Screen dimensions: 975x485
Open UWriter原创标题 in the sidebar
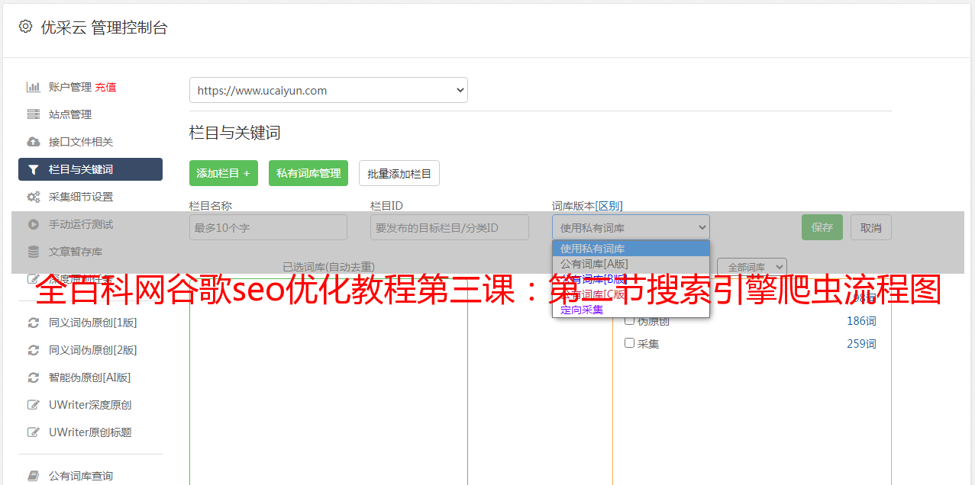click(x=90, y=432)
